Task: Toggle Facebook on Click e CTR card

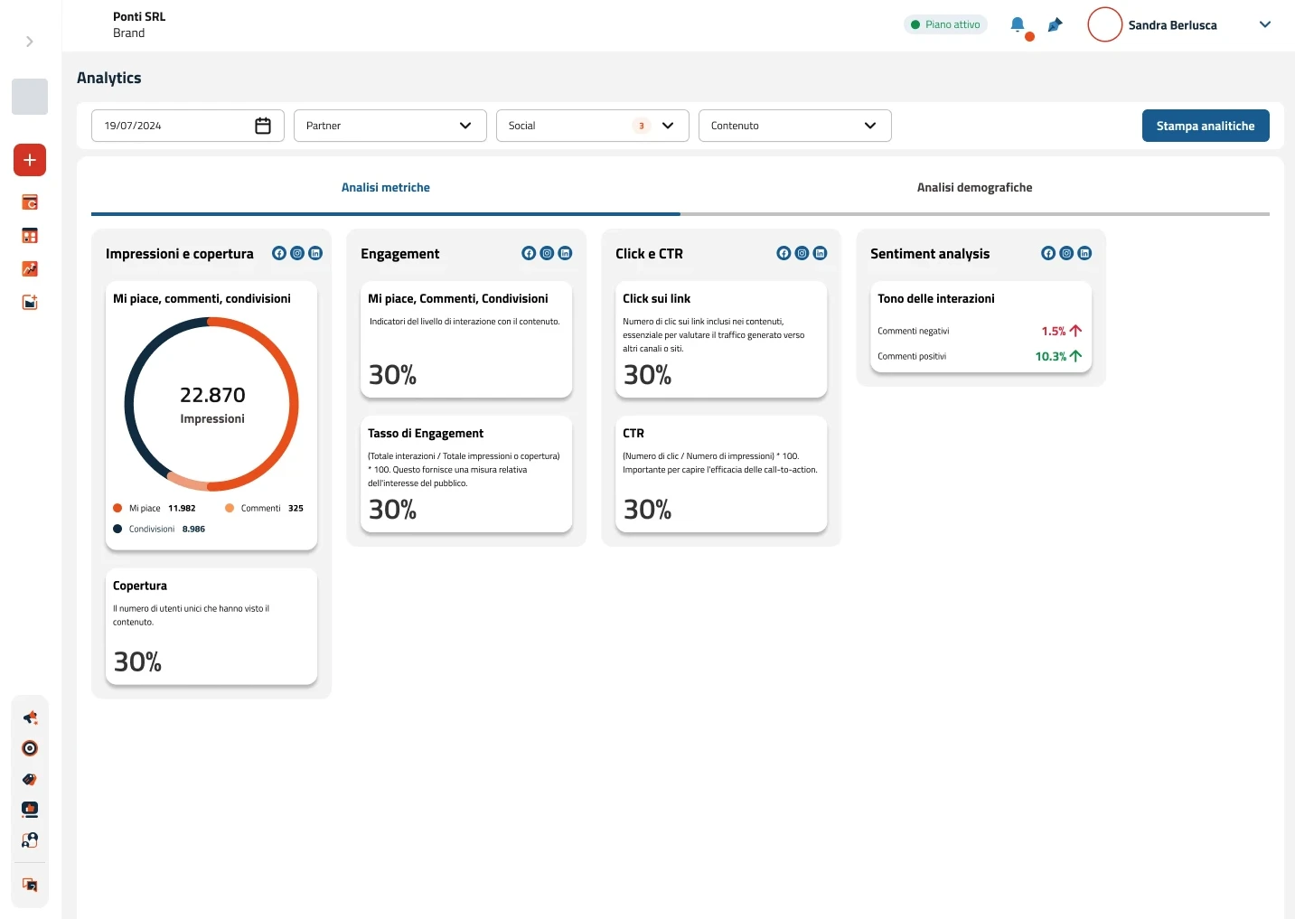Action: [784, 253]
